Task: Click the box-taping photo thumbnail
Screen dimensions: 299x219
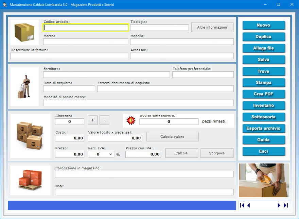Action: tap(264, 180)
